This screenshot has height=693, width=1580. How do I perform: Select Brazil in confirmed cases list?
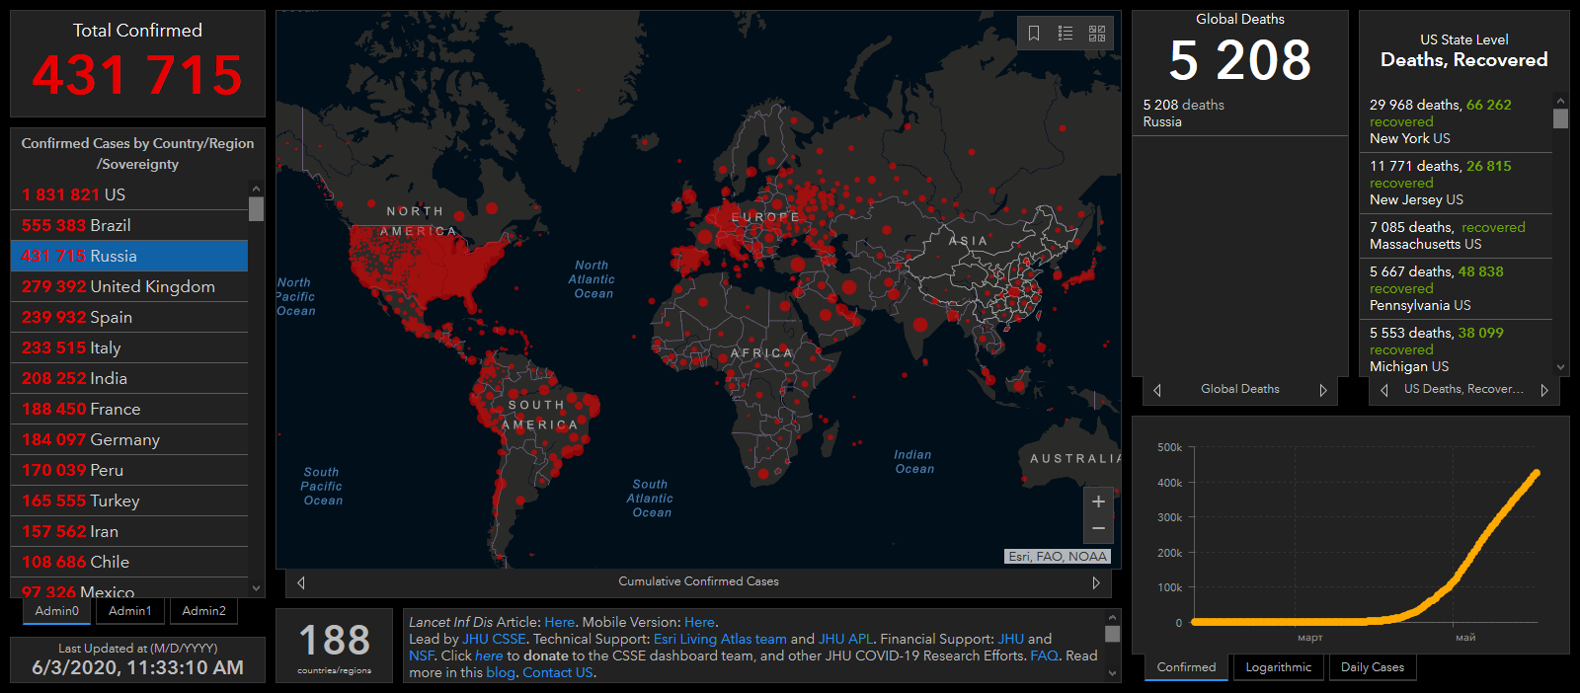pyautogui.click(x=128, y=225)
